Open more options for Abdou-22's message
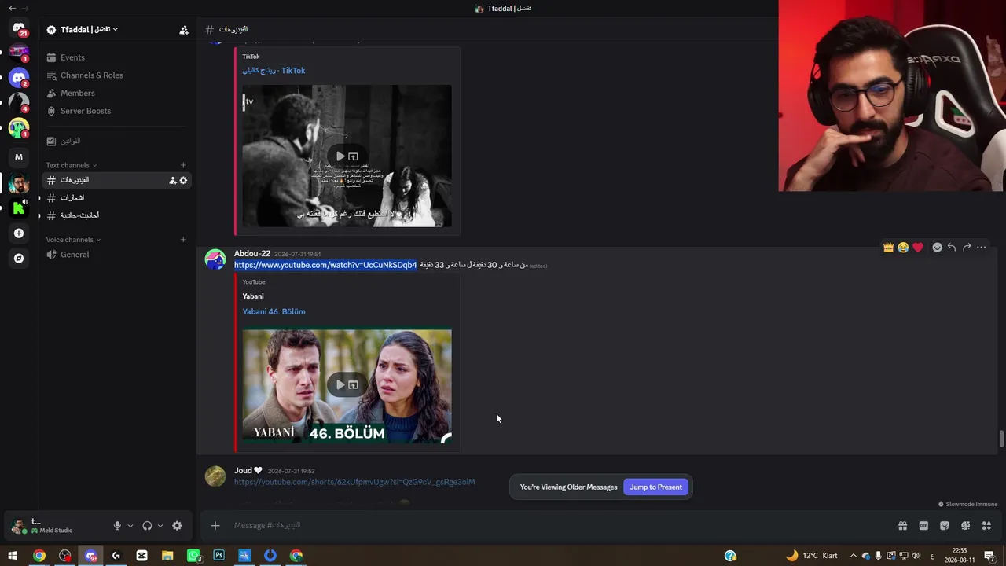 point(982,247)
